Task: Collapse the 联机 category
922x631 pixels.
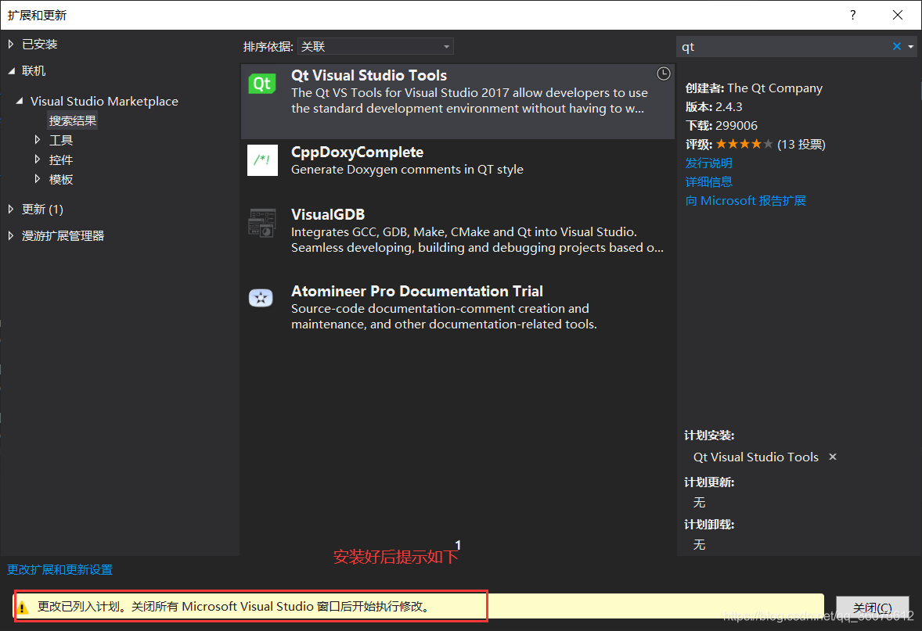Action: [11, 71]
